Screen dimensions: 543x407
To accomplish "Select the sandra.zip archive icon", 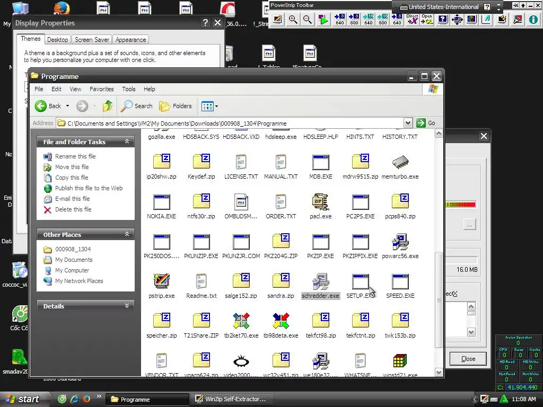I will pyautogui.click(x=281, y=281).
